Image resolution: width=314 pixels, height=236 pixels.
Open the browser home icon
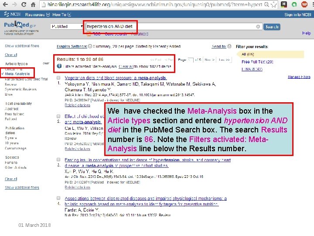click(33, 4)
